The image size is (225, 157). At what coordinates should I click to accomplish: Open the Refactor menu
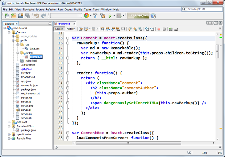[51, 9]
